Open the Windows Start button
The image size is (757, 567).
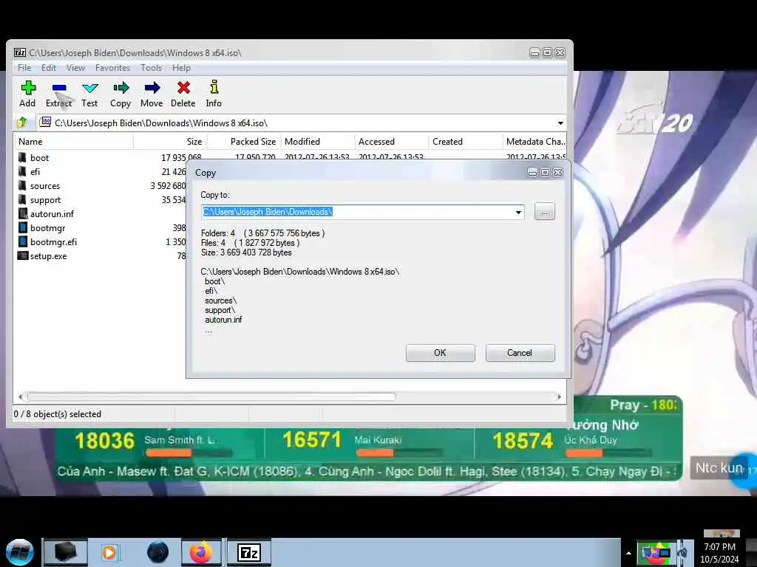pos(20,552)
